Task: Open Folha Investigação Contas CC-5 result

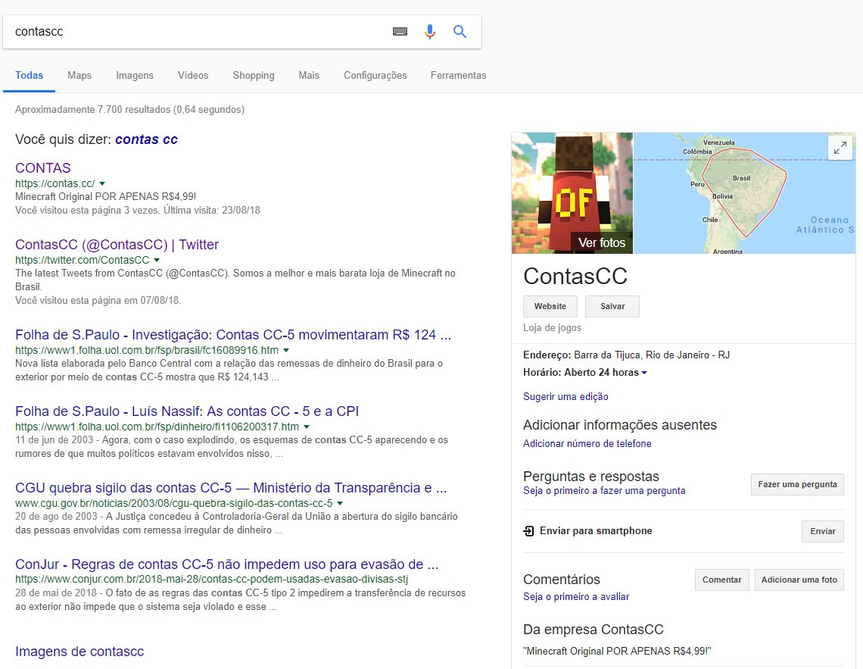Action: (233, 335)
